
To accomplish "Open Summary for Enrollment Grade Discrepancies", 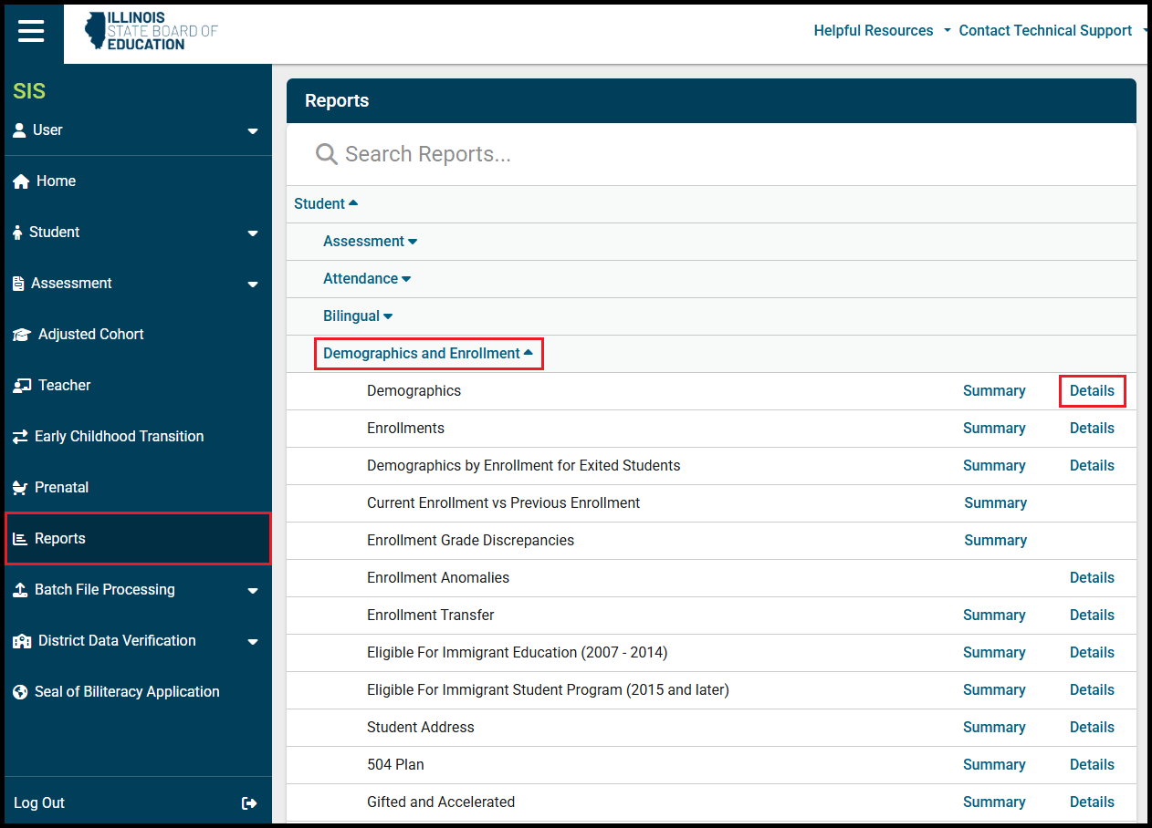I will [x=995, y=541].
